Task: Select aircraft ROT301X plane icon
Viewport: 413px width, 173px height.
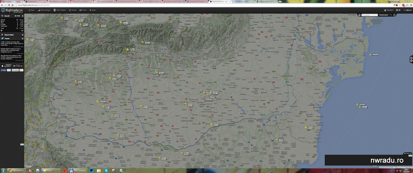Action: (x=76, y=20)
